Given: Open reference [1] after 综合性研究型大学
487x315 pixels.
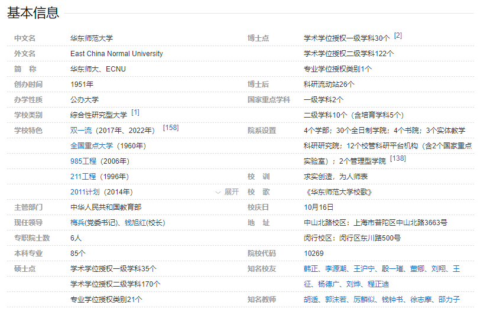Looking at the screenshot, I should click(135, 112).
